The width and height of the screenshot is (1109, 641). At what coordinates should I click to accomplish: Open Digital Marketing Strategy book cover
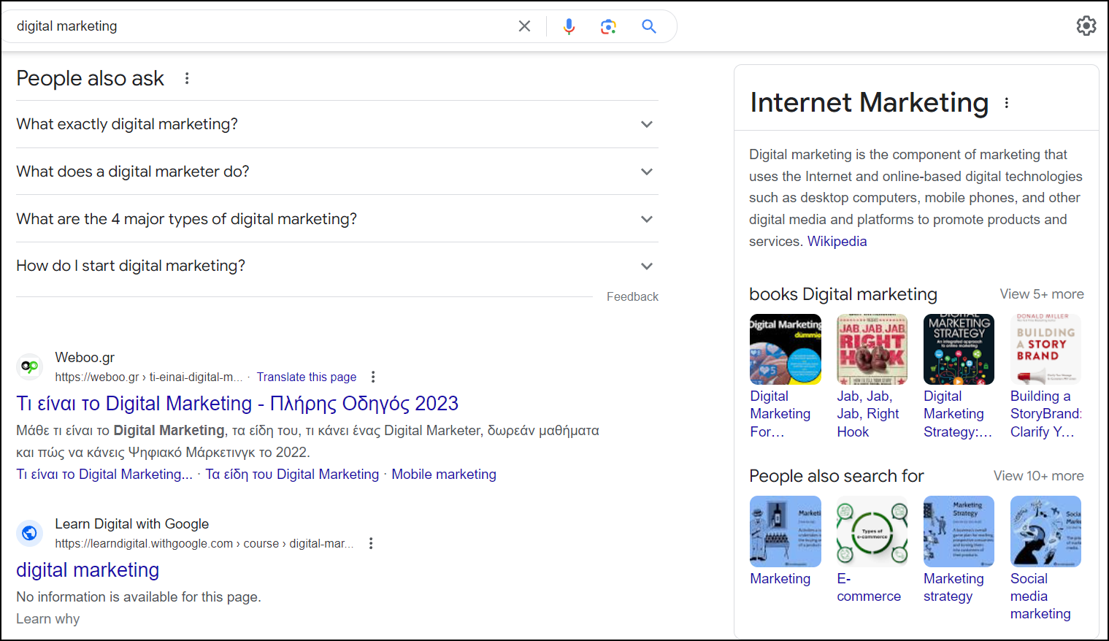coord(959,349)
